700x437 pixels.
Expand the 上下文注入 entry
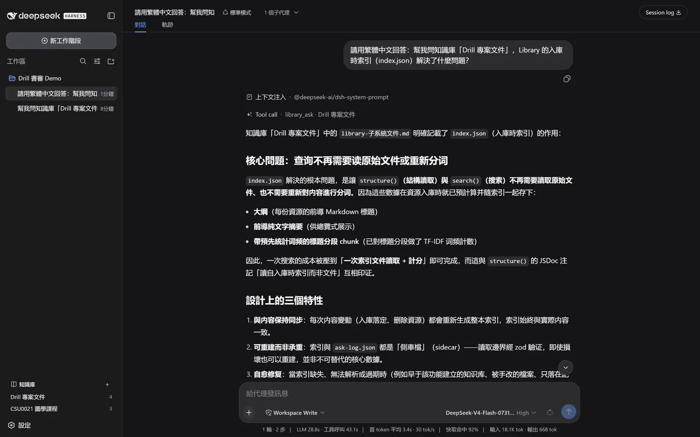pos(317,97)
